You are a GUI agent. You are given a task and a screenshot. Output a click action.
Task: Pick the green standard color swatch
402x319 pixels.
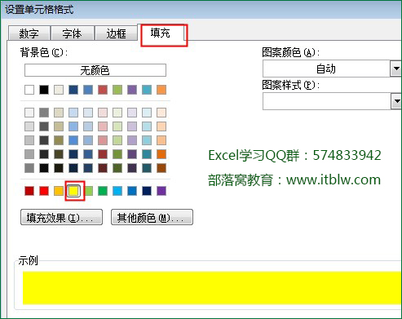pos(103,191)
